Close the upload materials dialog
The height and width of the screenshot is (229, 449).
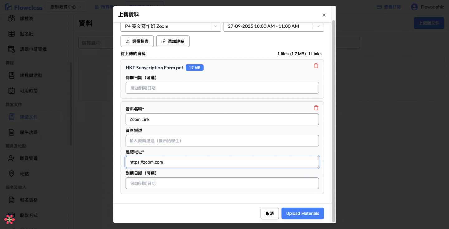(x=324, y=15)
